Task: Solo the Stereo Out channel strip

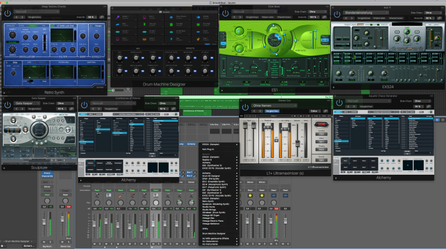Action: pyautogui.click(x=68, y=242)
